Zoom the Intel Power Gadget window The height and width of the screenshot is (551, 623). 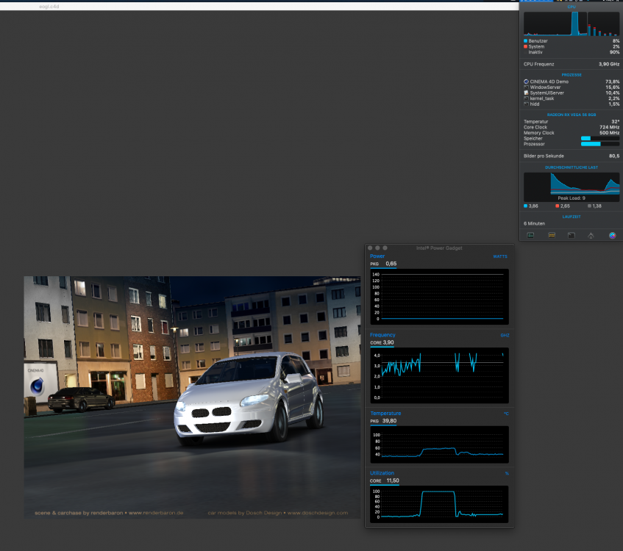(385, 248)
